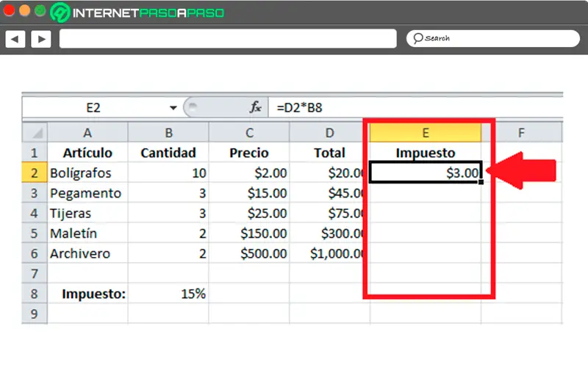This screenshot has width=588, height=367.
Task: Select column B header
Action: point(168,133)
